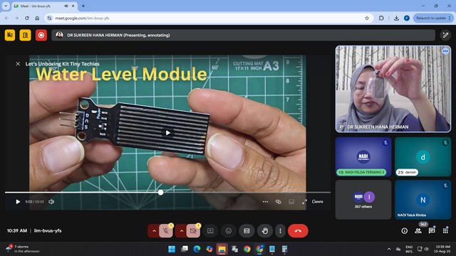The image size is (456, 256).
Task: Open the emoji reactions button
Action: point(229,230)
